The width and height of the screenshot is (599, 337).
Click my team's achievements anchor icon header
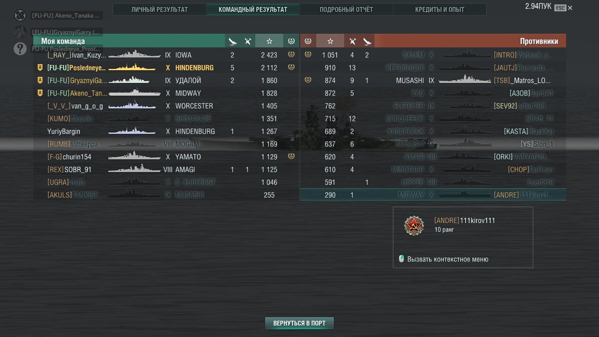[x=291, y=41]
